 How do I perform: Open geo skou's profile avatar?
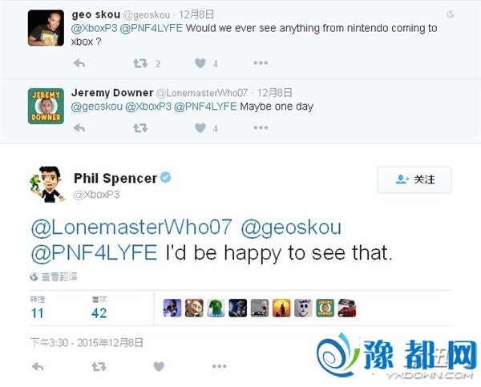(x=45, y=26)
